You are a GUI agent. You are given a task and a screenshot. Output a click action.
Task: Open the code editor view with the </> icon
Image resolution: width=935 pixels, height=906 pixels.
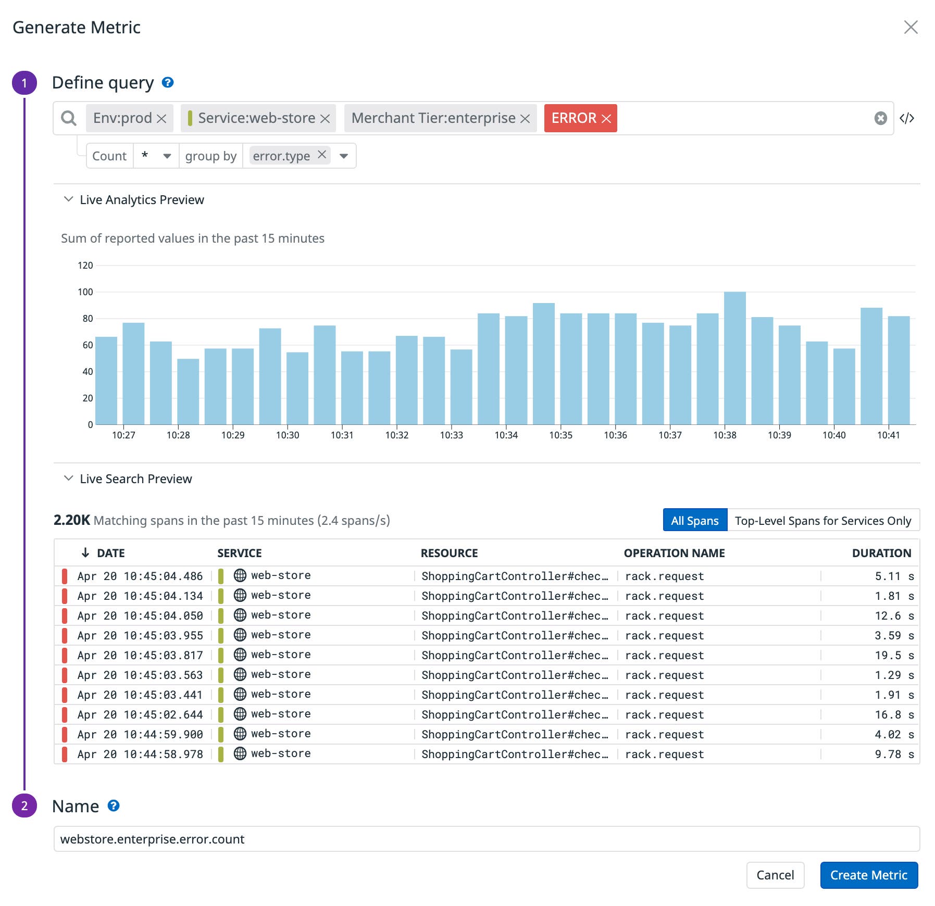[x=907, y=118]
